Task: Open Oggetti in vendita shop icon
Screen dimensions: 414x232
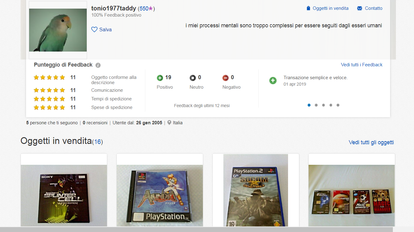Action: click(x=309, y=8)
